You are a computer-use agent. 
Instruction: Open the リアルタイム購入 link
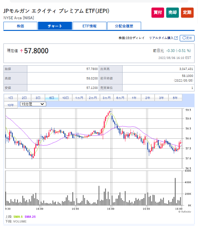[161, 38]
